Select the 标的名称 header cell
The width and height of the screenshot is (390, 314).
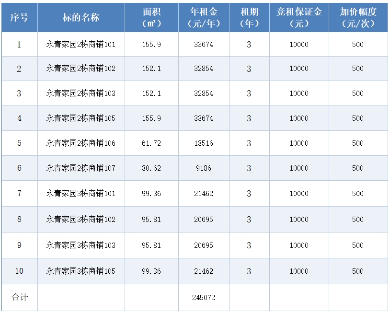81,17
